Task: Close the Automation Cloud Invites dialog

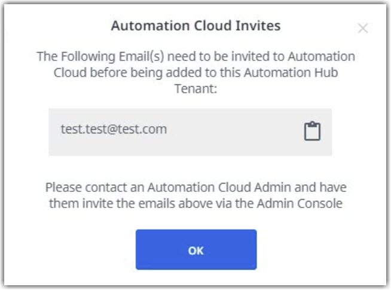Action: pyautogui.click(x=363, y=28)
